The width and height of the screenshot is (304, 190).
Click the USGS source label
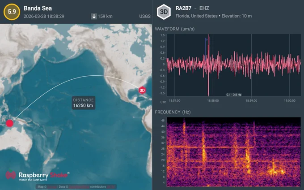[x=145, y=16]
